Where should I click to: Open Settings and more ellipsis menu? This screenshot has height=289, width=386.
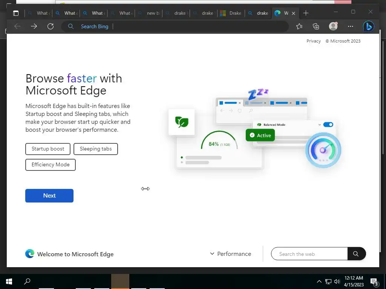[351, 26]
